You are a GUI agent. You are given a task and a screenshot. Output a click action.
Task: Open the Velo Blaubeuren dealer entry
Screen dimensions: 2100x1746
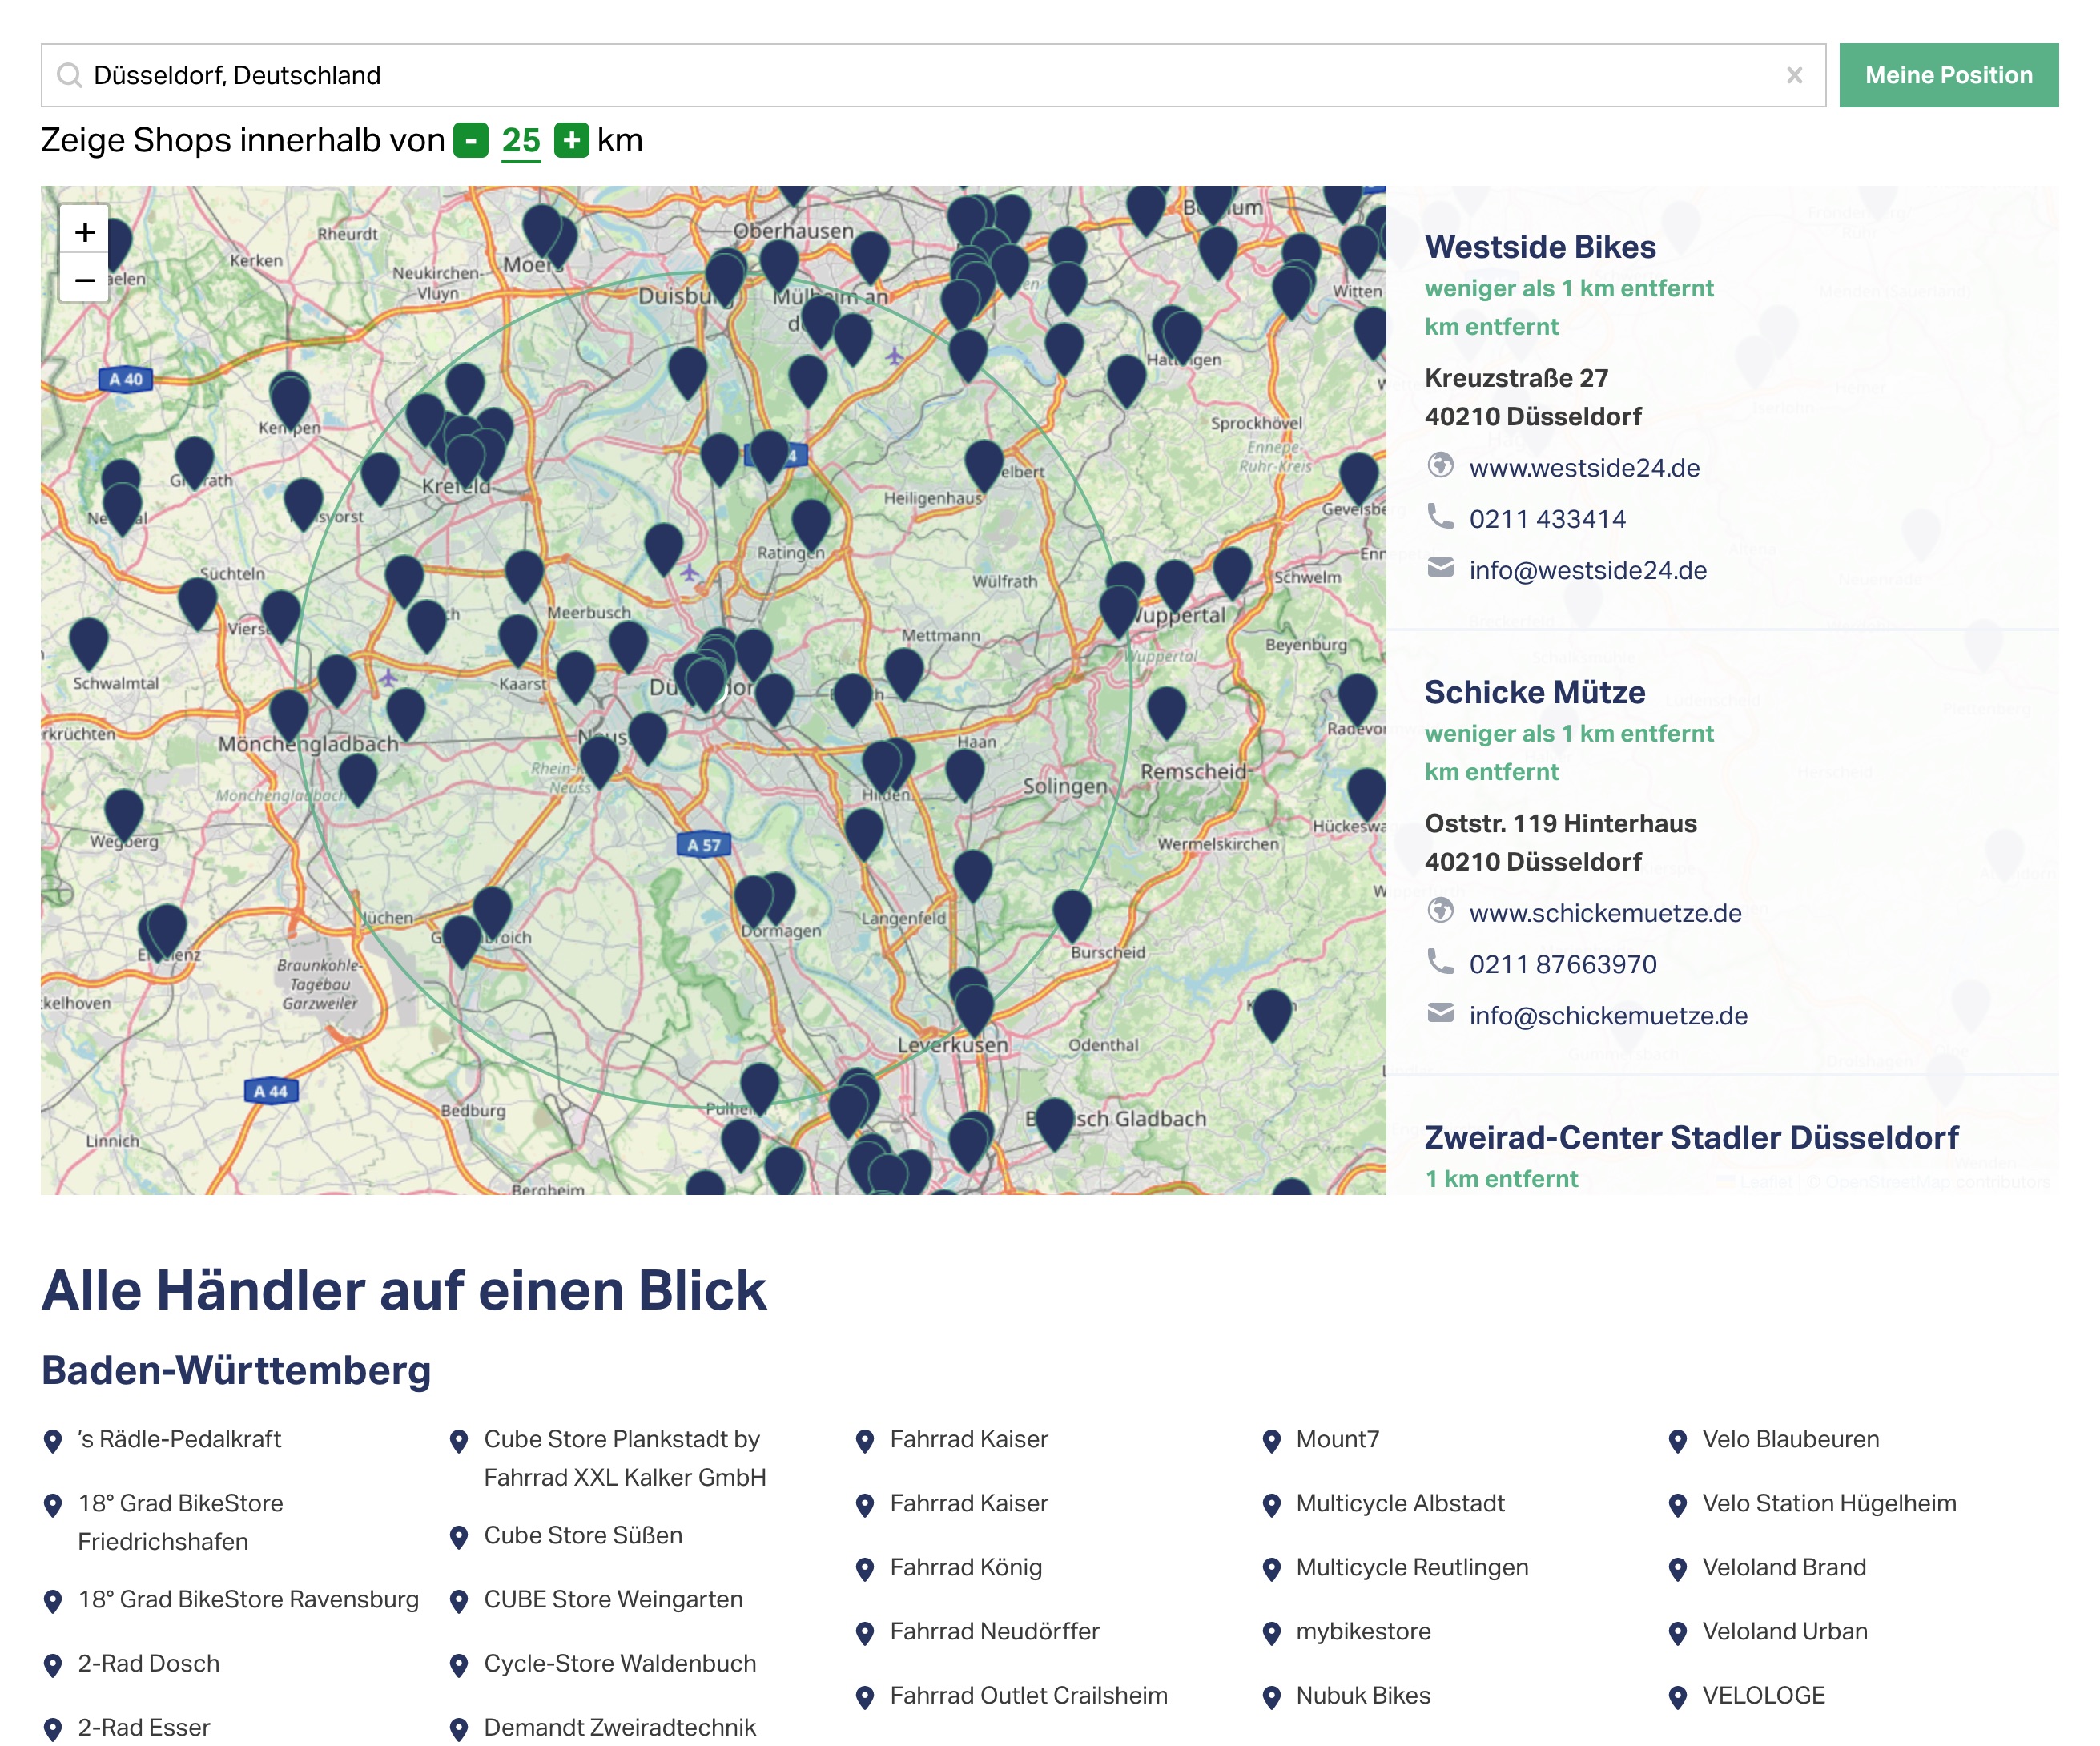1790,1439
